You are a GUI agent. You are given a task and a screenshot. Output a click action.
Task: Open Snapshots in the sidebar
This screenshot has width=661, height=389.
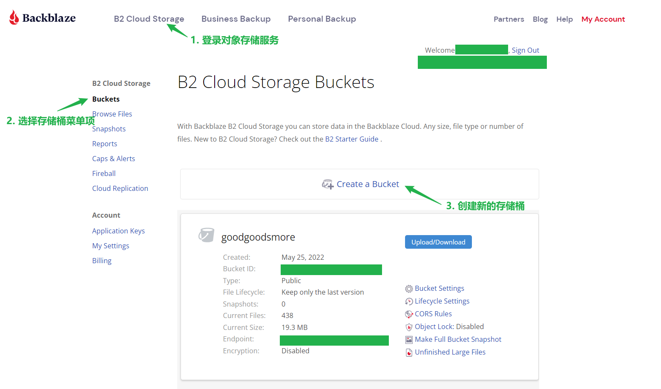(109, 129)
